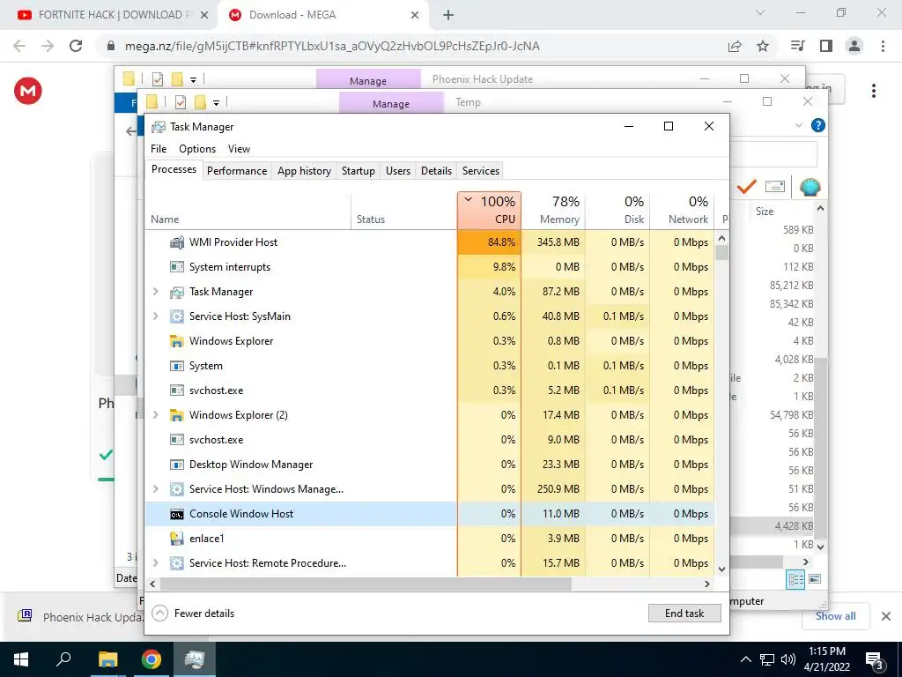Image resolution: width=902 pixels, height=677 pixels.
Task: Switch Explorer to details view icon
Action: pos(795,579)
